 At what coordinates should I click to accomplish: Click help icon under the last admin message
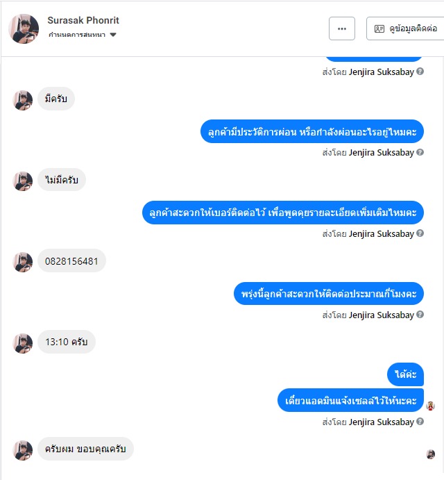(x=420, y=422)
